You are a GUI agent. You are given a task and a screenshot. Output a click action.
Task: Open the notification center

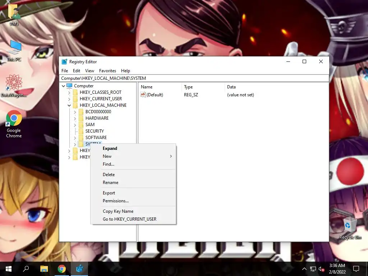click(x=356, y=269)
